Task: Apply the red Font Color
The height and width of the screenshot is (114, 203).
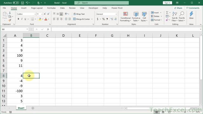Action: point(46,19)
